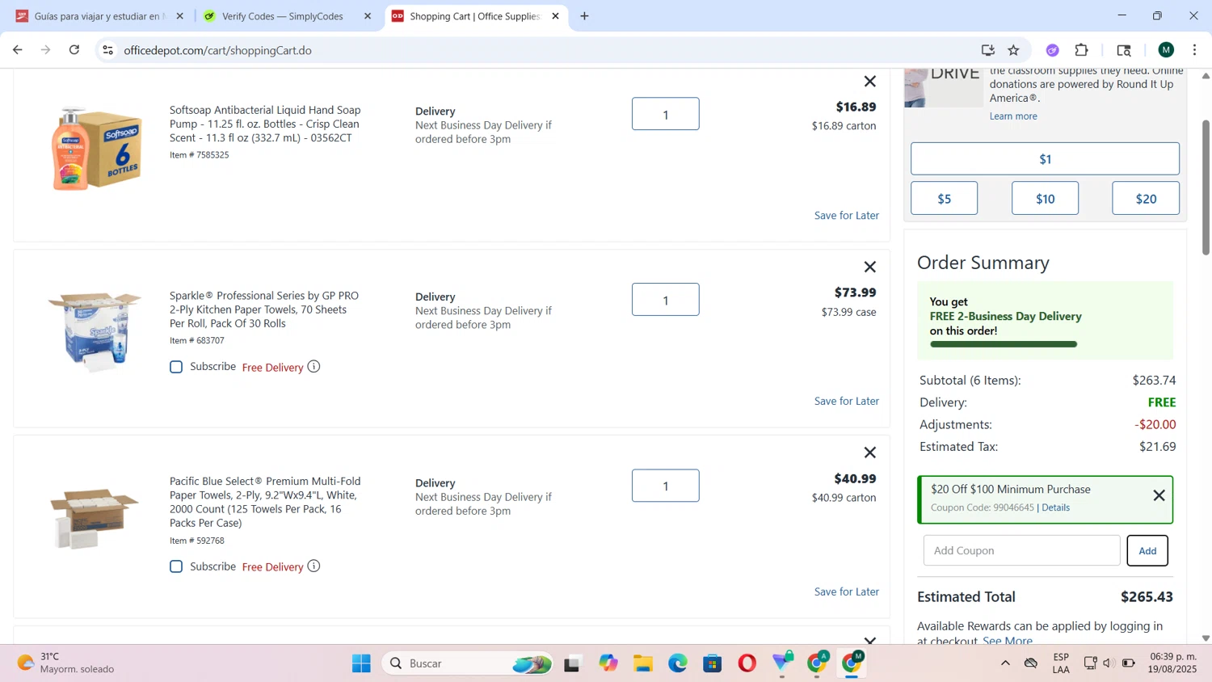Close the Guías para viajar tab
The width and height of the screenshot is (1212, 682).
[x=179, y=16]
